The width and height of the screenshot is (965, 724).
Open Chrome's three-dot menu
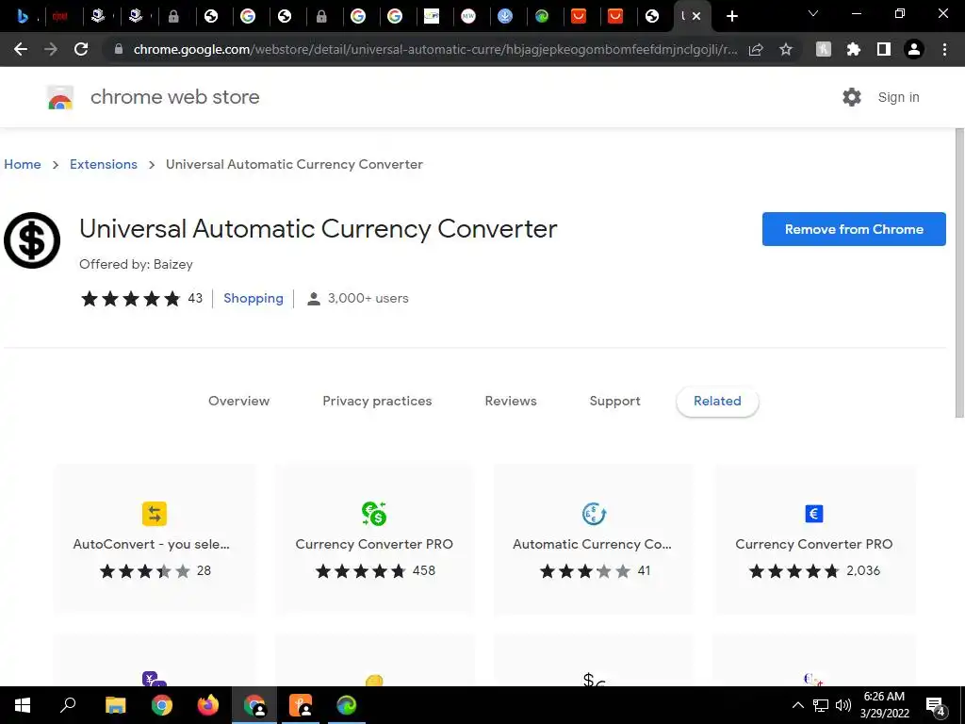click(x=944, y=49)
